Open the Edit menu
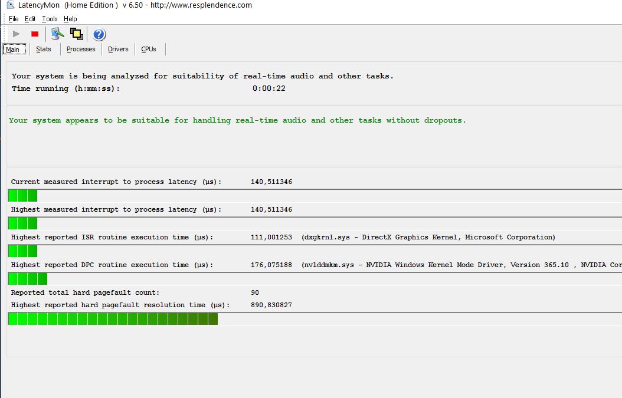Viewport: 622px width, 398px height. click(x=30, y=19)
